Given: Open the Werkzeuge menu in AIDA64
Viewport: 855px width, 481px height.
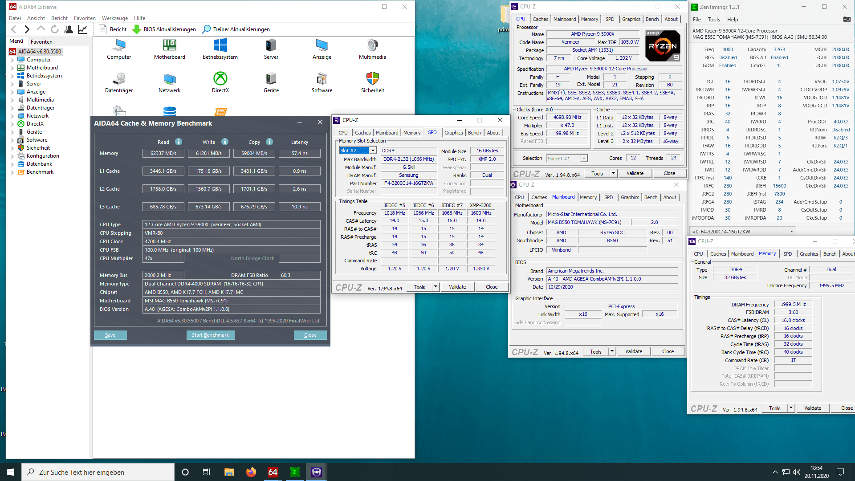Looking at the screenshot, I should (x=115, y=18).
